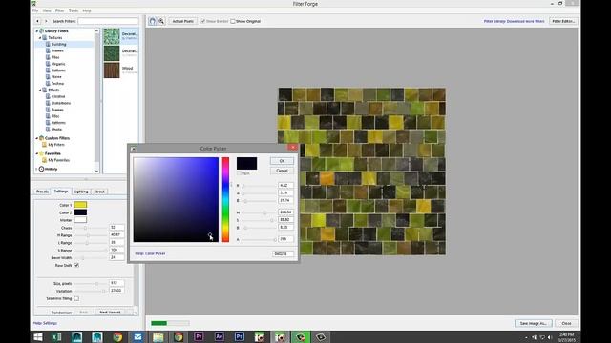Click the new color preview box

click(x=246, y=163)
